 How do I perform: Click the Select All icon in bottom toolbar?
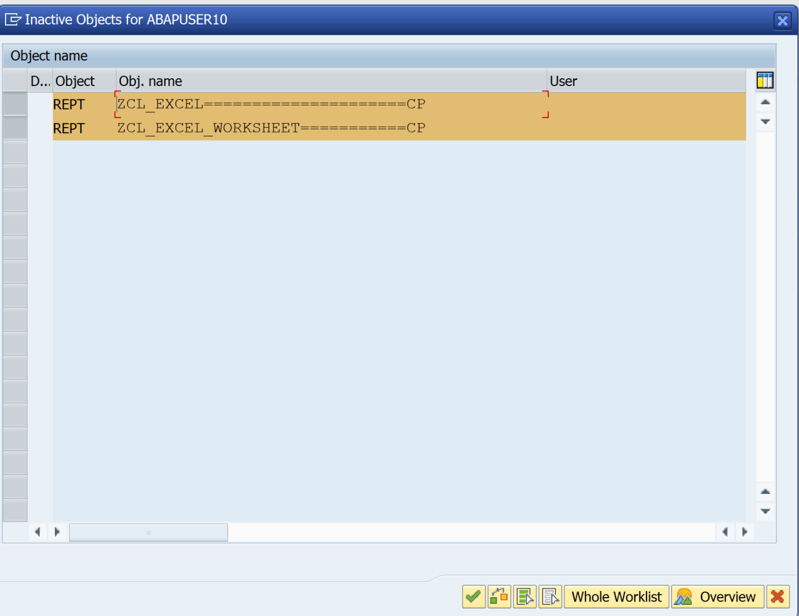click(524, 597)
